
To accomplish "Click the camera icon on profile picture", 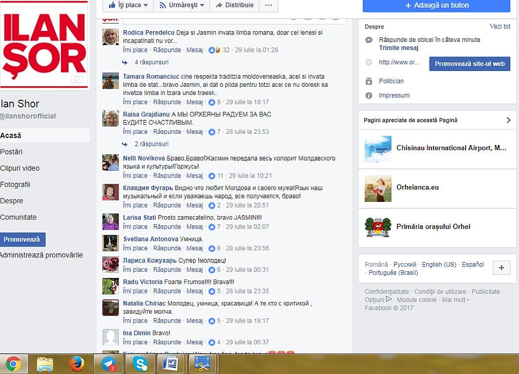I will pos(77,79).
